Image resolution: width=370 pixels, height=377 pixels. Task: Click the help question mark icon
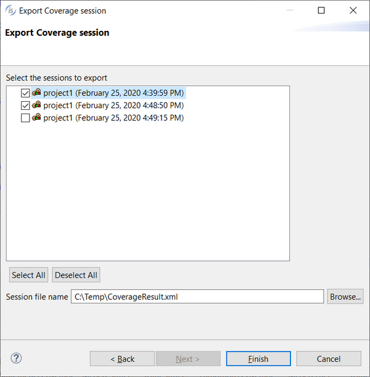(16, 358)
